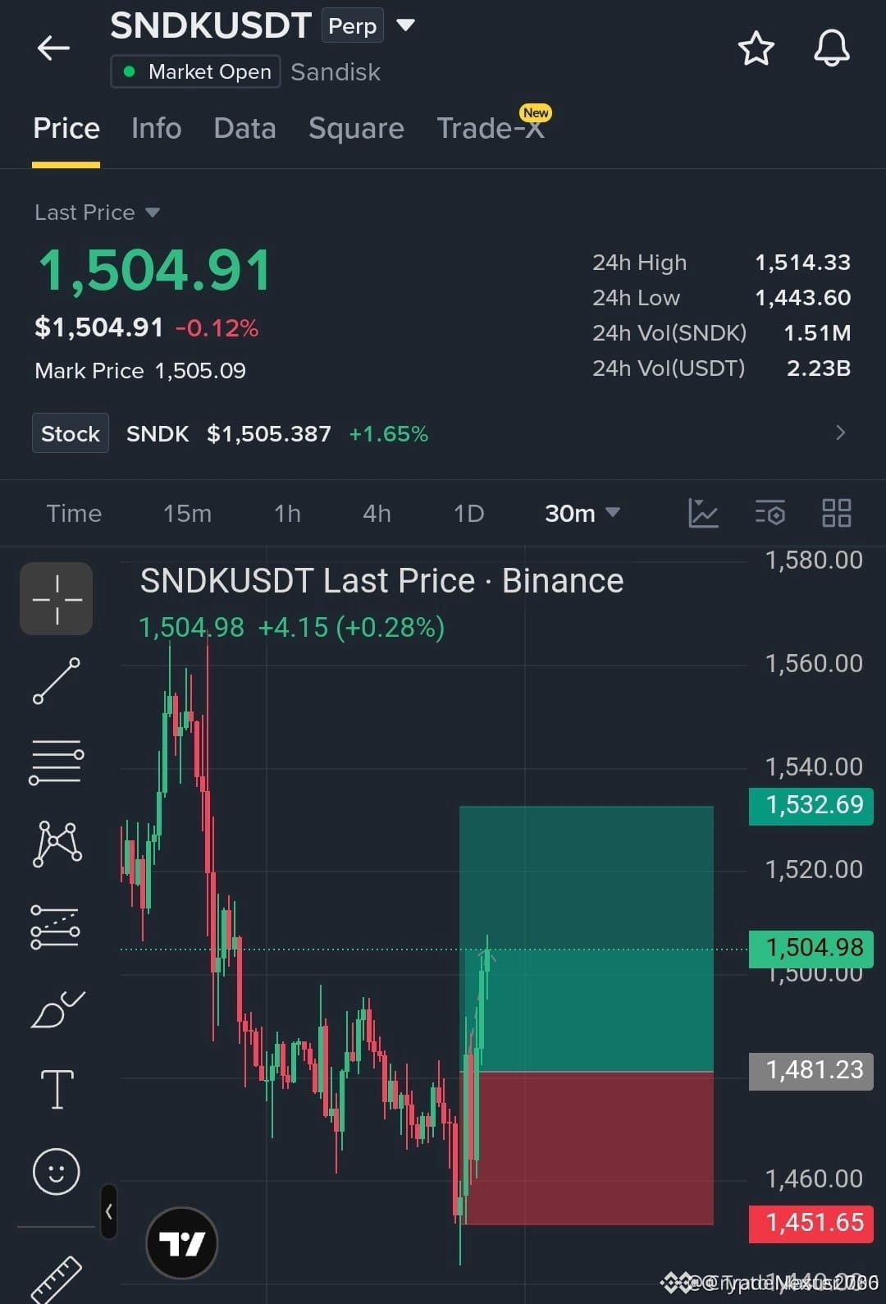Select the horizontal lines Fibonacci tool
The image size is (886, 1304).
tap(57, 762)
